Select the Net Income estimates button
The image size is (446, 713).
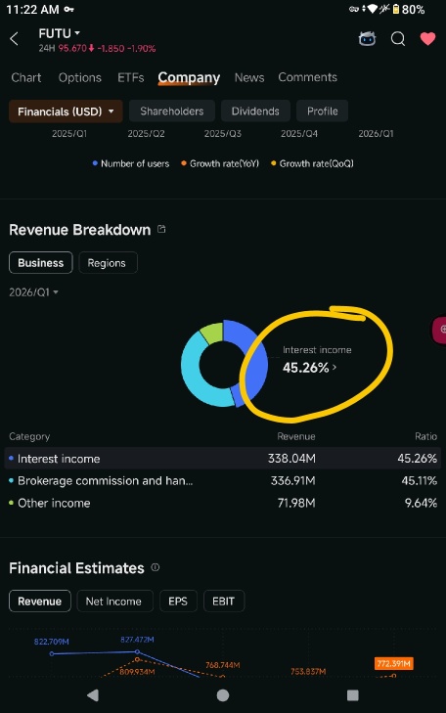[x=113, y=602]
